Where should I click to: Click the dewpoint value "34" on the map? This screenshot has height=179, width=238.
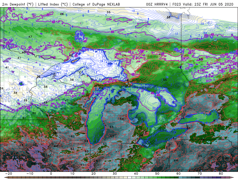(15, 93)
